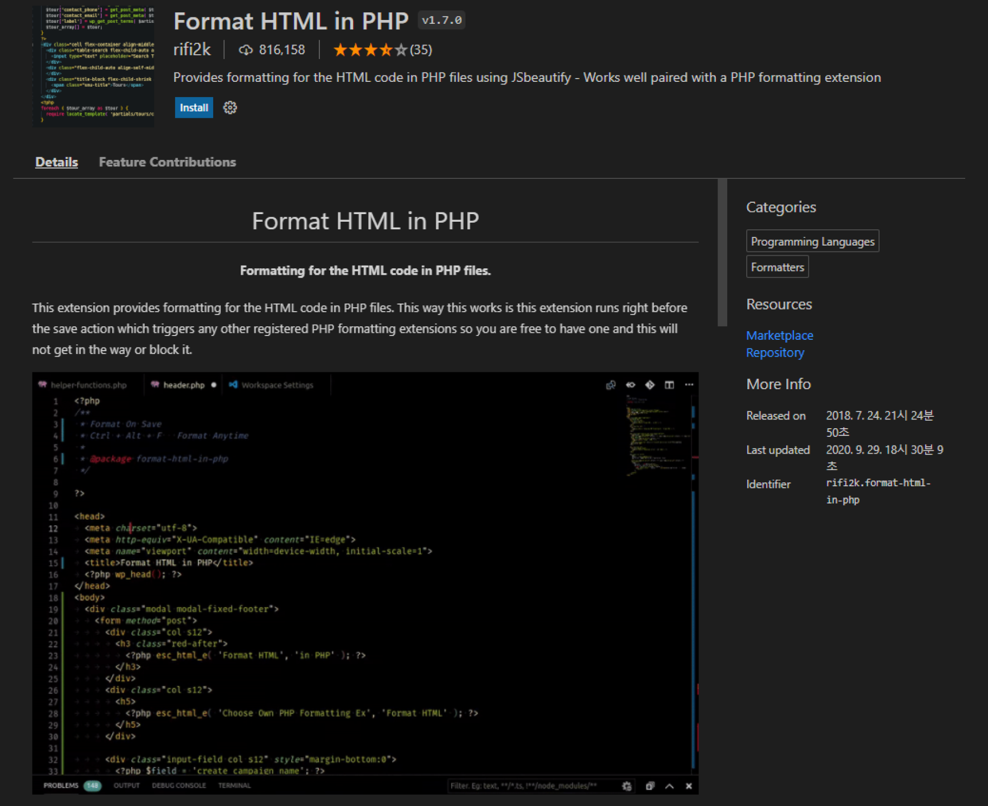The image size is (988, 806).
Task: Open the Repository link
Action: (x=775, y=352)
